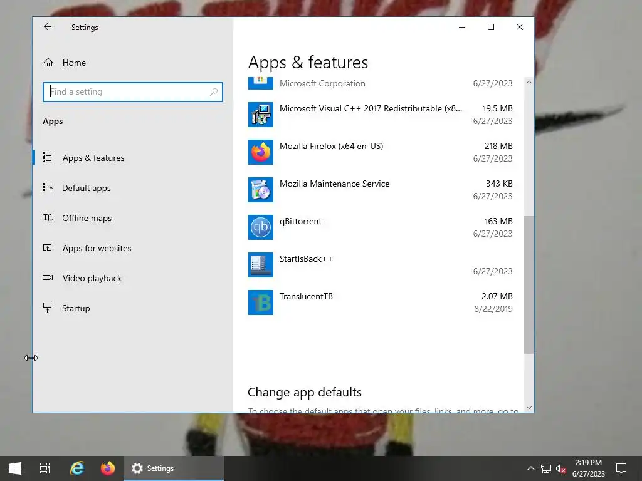The image size is (642, 481).
Task: Click the Apps & features list icon
Action: tap(48, 157)
